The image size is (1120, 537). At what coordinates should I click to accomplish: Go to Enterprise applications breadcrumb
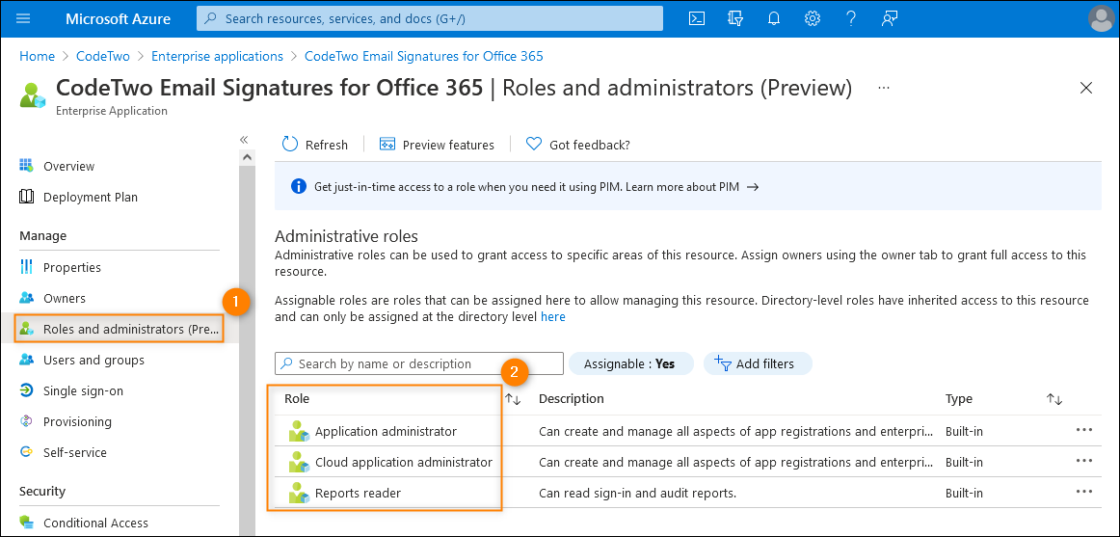point(217,56)
